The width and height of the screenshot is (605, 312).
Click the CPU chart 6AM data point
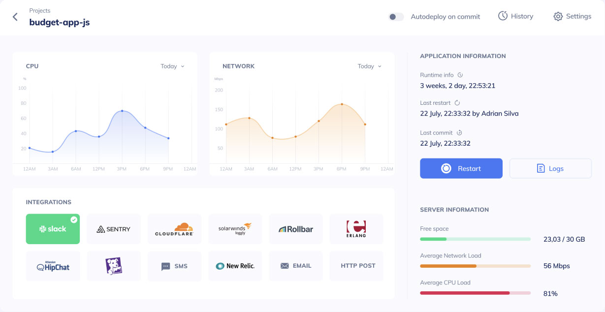(76, 131)
